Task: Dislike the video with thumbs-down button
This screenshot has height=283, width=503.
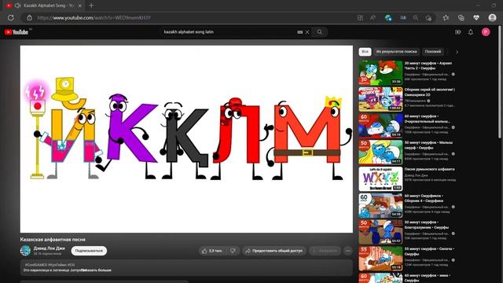Action: pos(233,251)
